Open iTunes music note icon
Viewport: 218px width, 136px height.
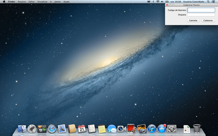point(152,129)
